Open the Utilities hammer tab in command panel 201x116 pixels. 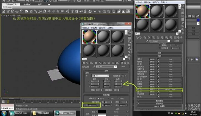point(198,16)
